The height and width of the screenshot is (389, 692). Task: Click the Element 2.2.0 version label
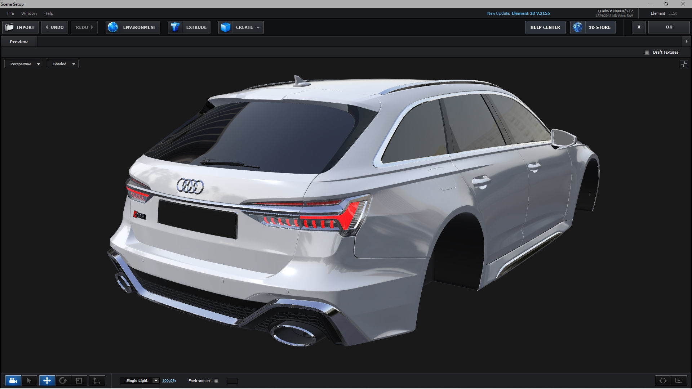pyautogui.click(x=664, y=13)
